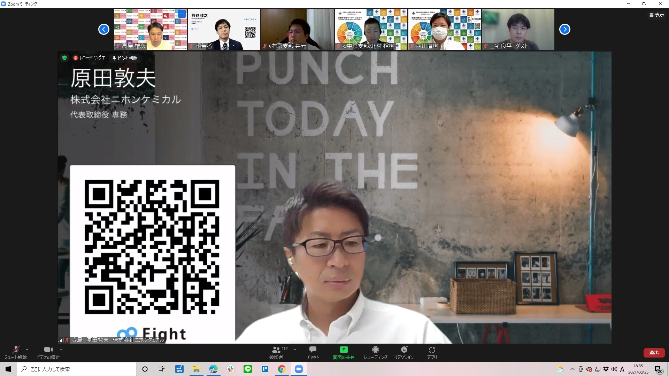This screenshot has width=669, height=376.
Task: Open Slack taskbar icon
Action: (230, 369)
